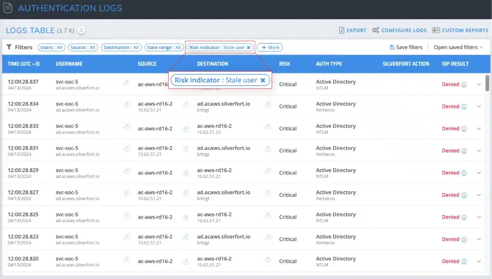Expand the 12:00:28.823 log row chevron
The height and width of the screenshot is (279, 492).
pyautogui.click(x=479, y=239)
